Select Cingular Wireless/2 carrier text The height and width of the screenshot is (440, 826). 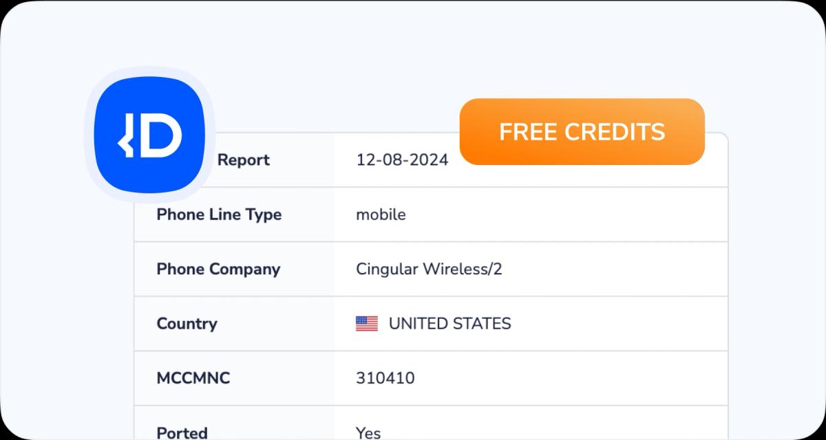click(427, 269)
